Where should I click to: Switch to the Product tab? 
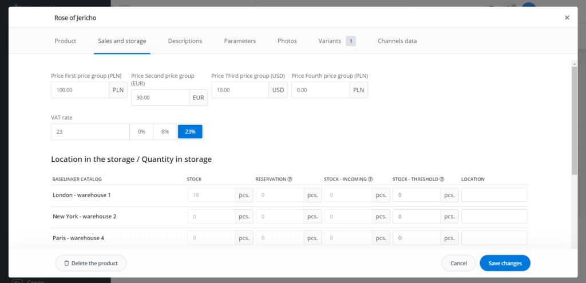pyautogui.click(x=65, y=41)
